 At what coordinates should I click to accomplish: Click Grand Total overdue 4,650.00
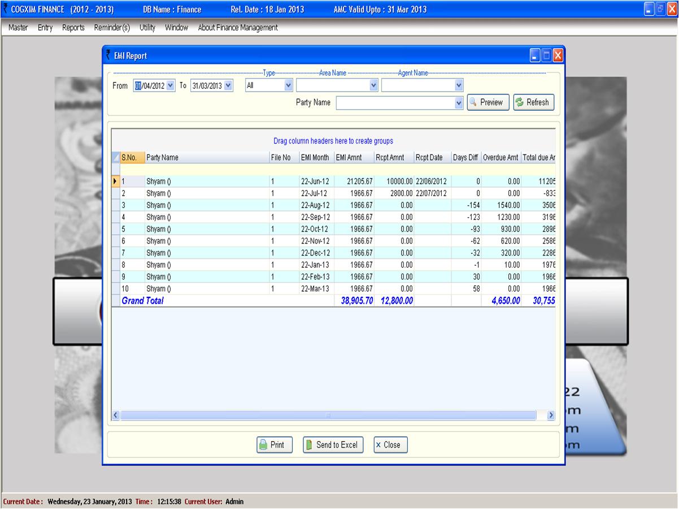[x=505, y=301]
